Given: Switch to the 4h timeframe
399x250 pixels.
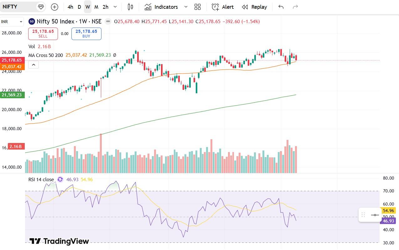Looking at the screenshot, I should tap(70, 7).
